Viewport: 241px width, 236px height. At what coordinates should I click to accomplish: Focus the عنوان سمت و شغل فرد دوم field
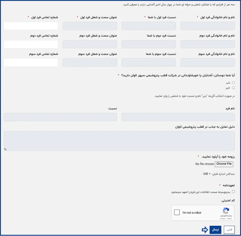coord(90,44)
